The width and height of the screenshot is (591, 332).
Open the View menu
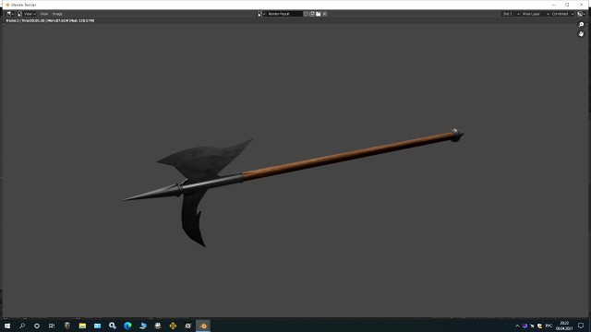pos(44,14)
